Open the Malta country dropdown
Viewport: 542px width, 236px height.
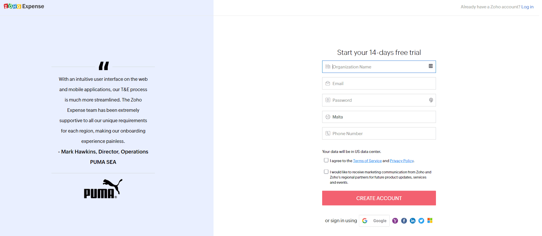tap(379, 117)
